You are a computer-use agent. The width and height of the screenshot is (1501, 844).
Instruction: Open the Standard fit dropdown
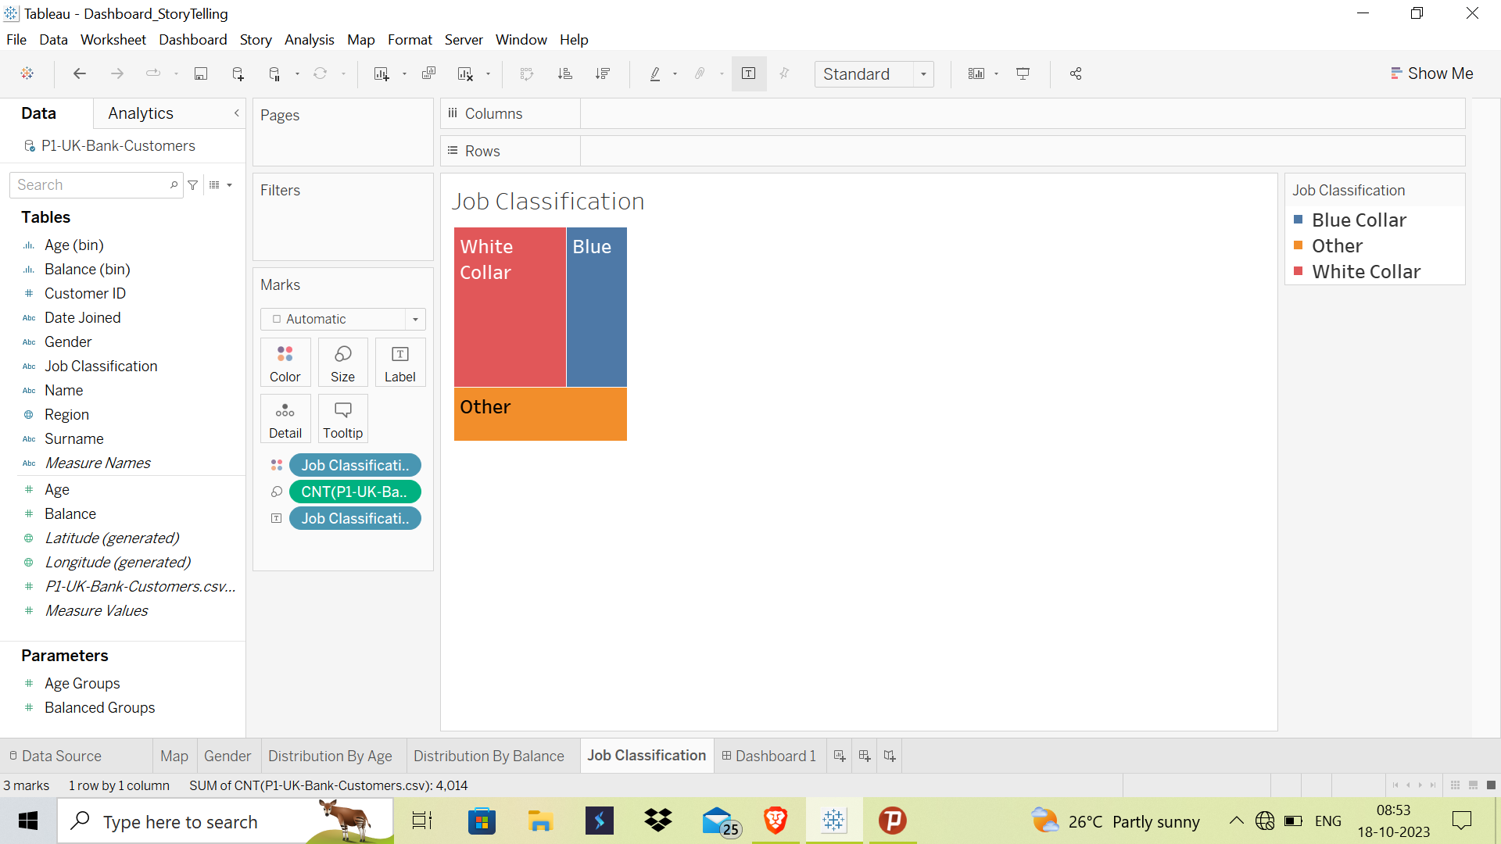(x=923, y=73)
